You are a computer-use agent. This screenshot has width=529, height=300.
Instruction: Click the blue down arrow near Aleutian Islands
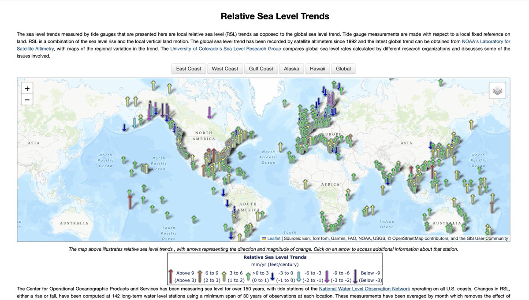click(x=124, y=127)
